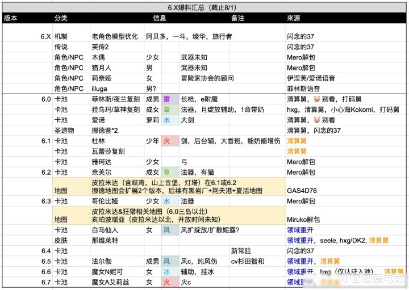Viewport: 409px width, 290px height.
Task: Click the Miruko解包 source cell
Action: point(303,219)
